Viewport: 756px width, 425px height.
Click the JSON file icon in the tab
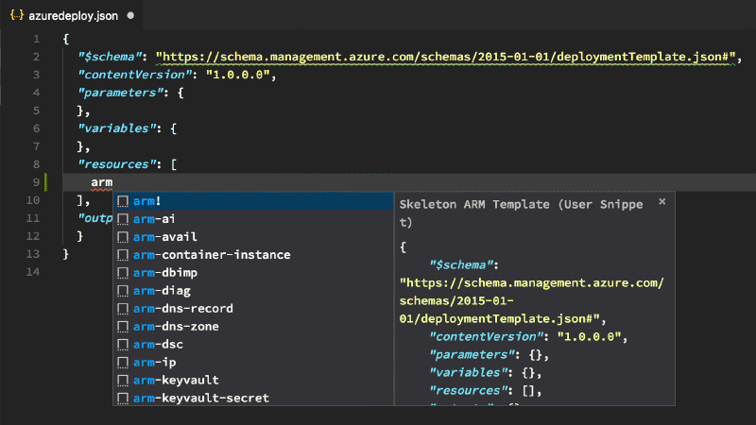(16, 15)
